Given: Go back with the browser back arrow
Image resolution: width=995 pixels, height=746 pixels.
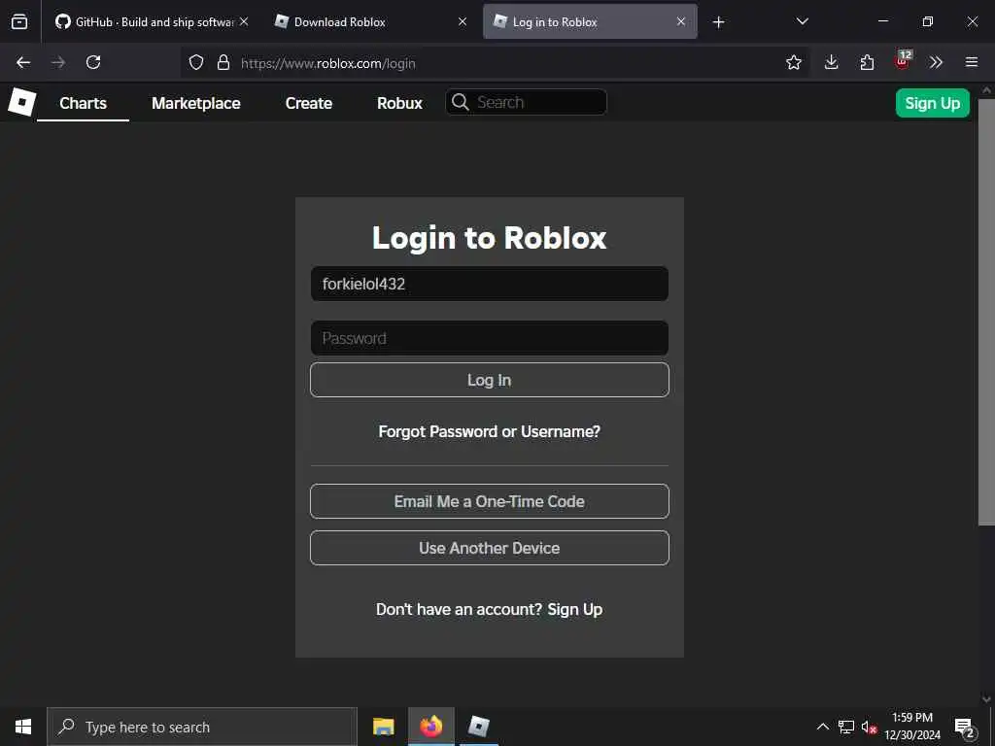Looking at the screenshot, I should click(23, 62).
